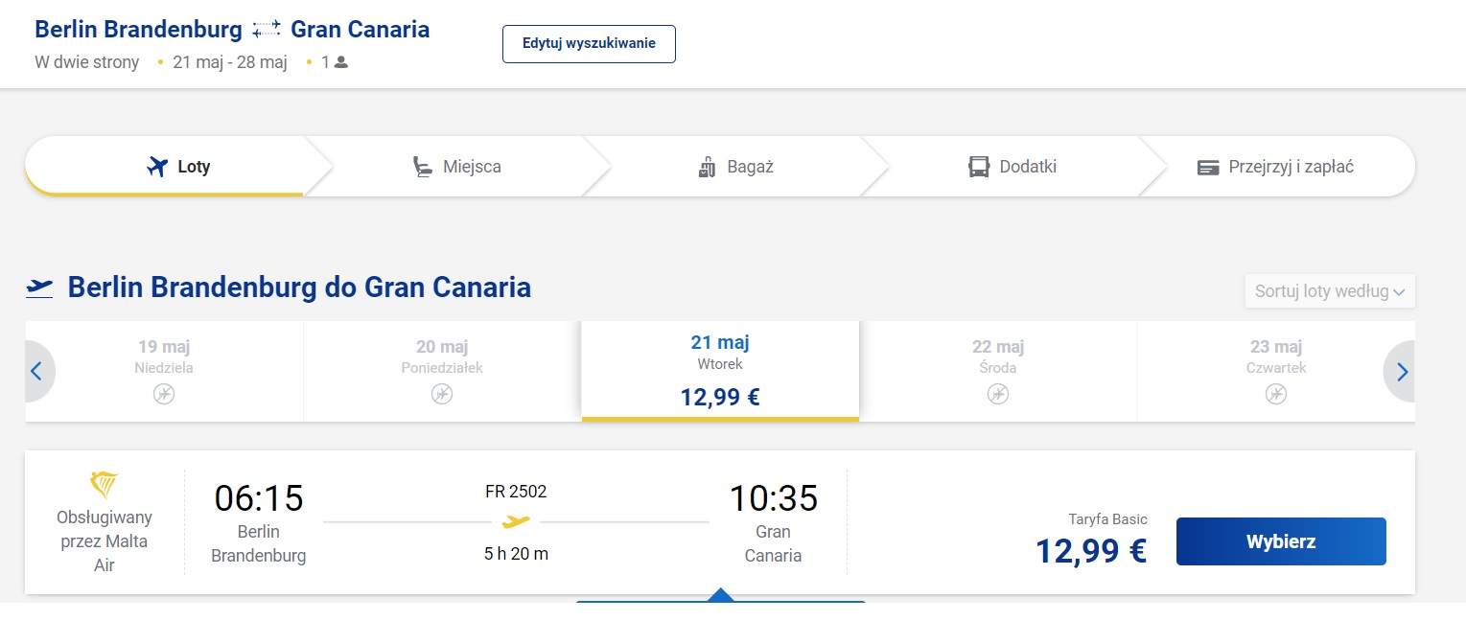Select the 20 maj Poniedziałek date
Image resolution: width=1466 pixels, height=621 pixels.
click(442, 371)
